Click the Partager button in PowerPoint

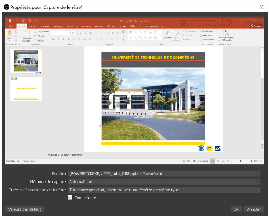(x=256, y=26)
